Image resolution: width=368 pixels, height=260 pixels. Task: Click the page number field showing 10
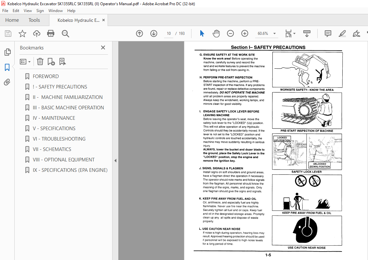pos(168,34)
